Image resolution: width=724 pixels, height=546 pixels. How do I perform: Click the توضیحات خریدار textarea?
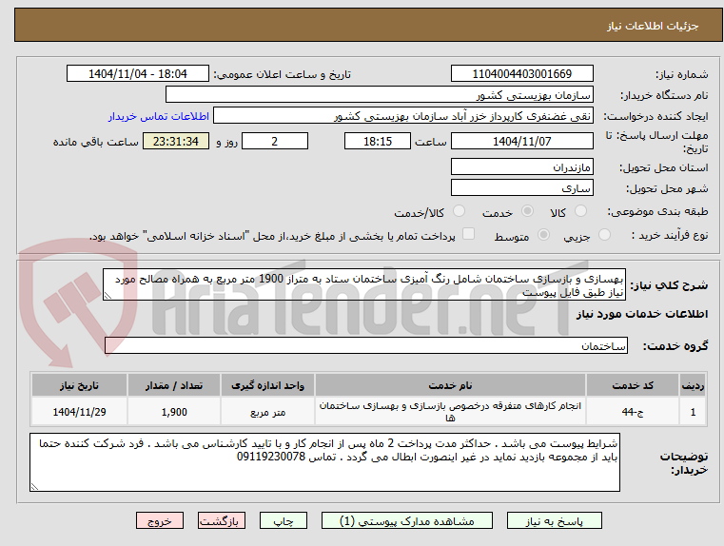[x=324, y=462]
